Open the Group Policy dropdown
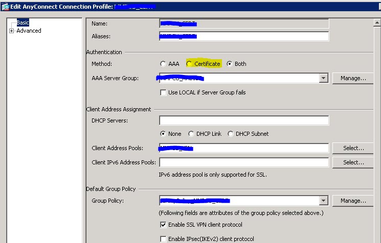The width and height of the screenshot is (381, 243). [x=323, y=201]
